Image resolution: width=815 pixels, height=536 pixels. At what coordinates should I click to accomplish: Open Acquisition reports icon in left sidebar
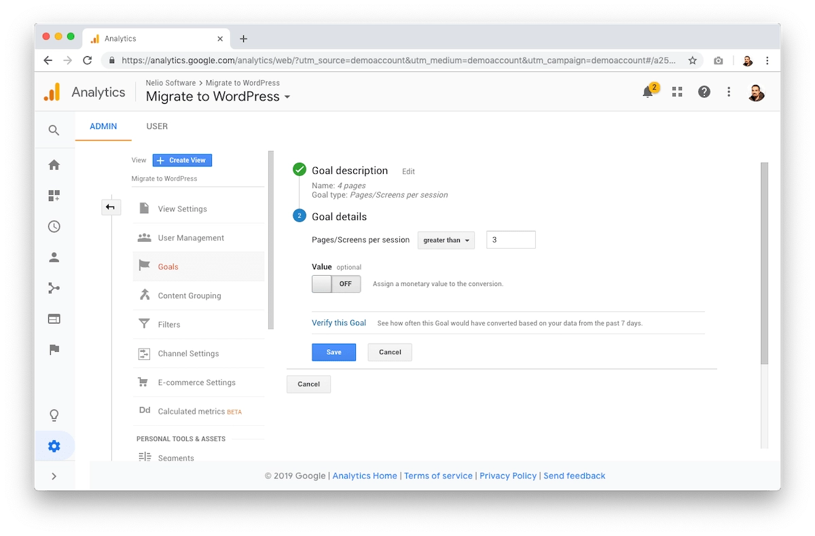coord(54,288)
